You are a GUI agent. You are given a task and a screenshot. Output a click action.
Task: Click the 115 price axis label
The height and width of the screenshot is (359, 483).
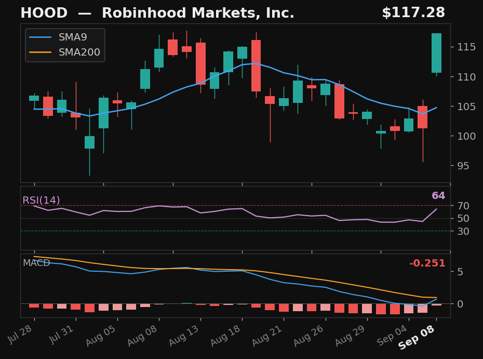[466, 47]
